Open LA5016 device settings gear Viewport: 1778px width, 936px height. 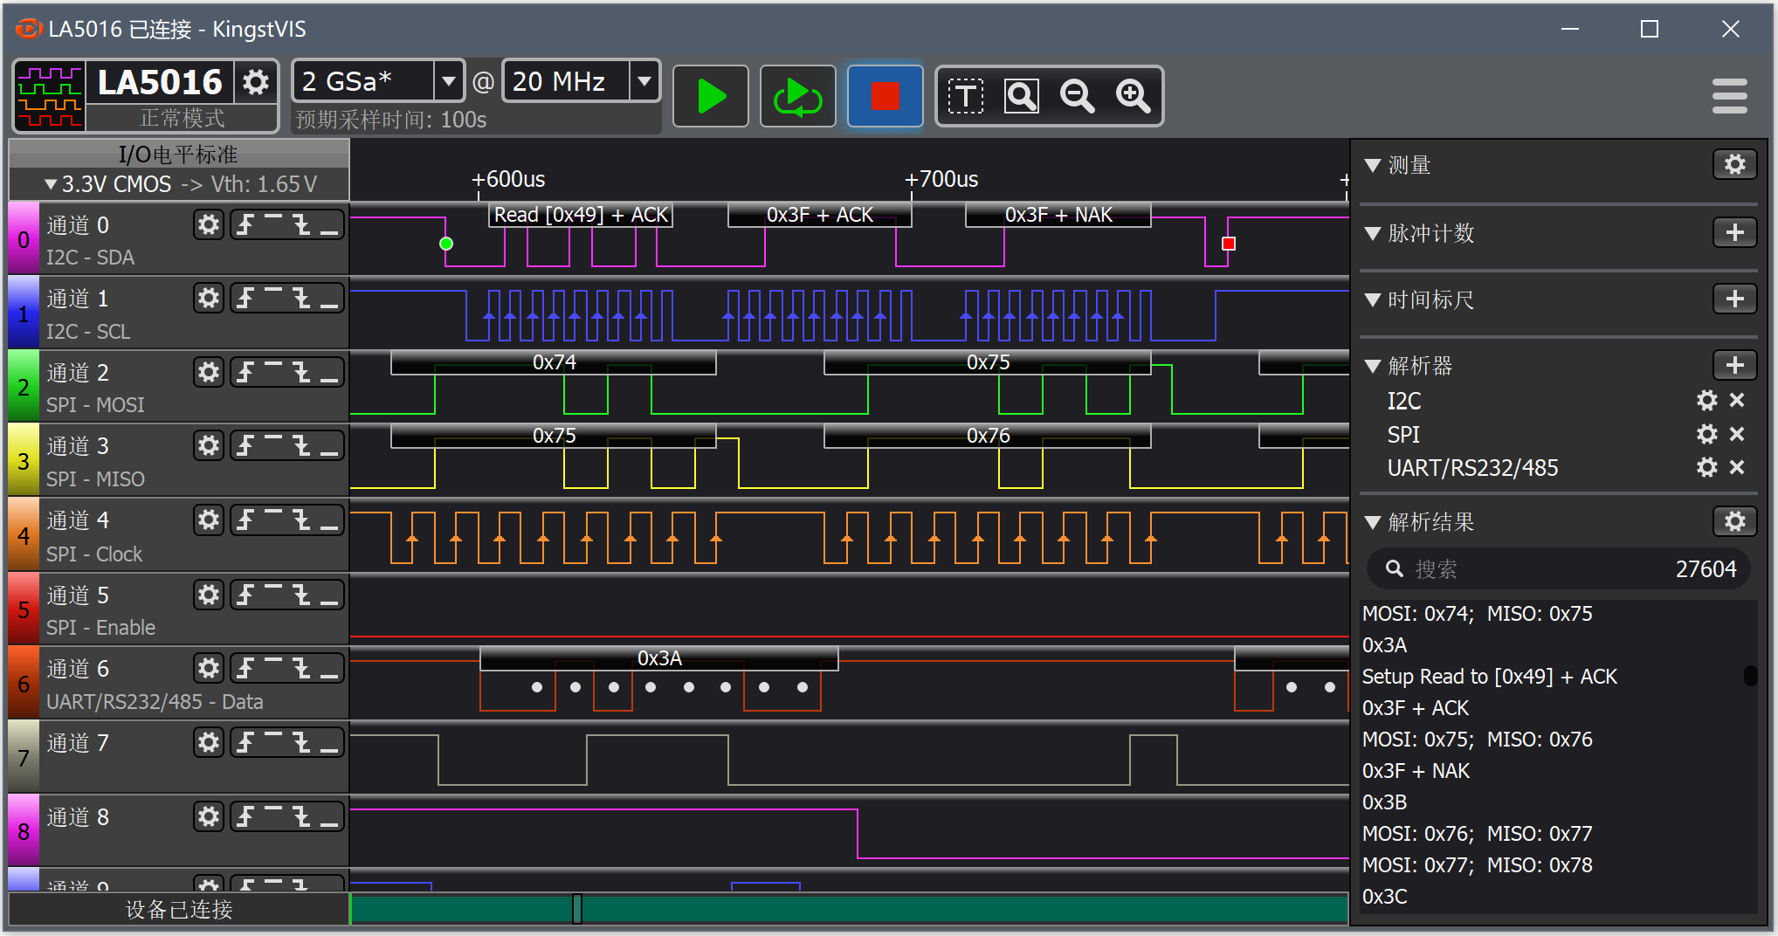pyautogui.click(x=255, y=82)
